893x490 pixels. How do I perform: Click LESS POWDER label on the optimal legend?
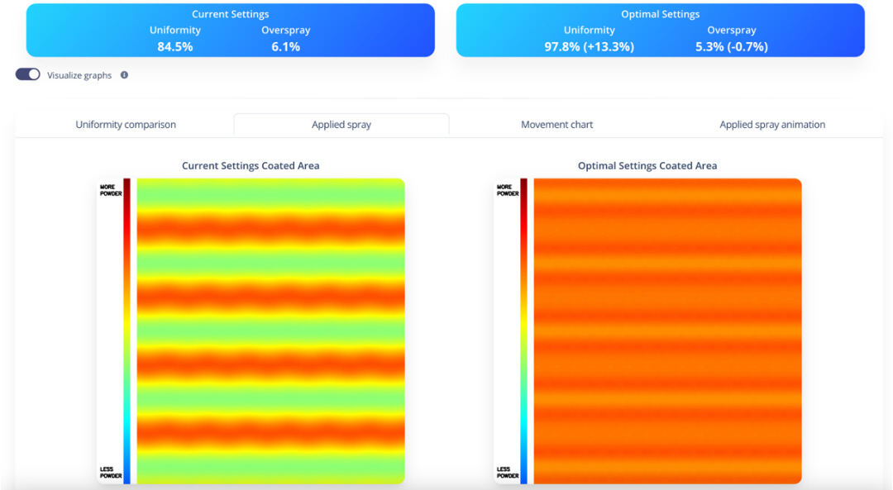pos(507,473)
